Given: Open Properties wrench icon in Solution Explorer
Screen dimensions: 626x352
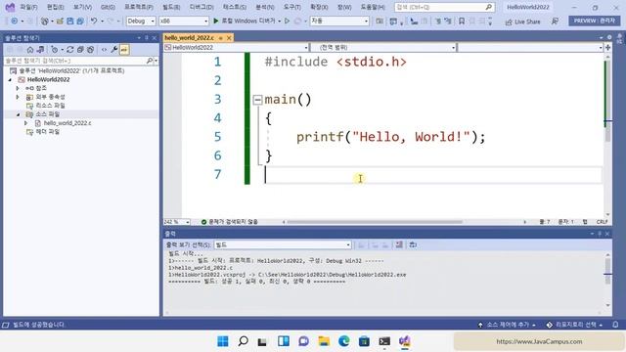Looking at the screenshot, I should [114, 50].
